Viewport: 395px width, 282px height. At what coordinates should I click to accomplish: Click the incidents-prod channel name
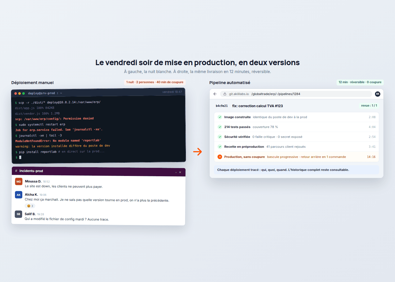[x=31, y=171]
